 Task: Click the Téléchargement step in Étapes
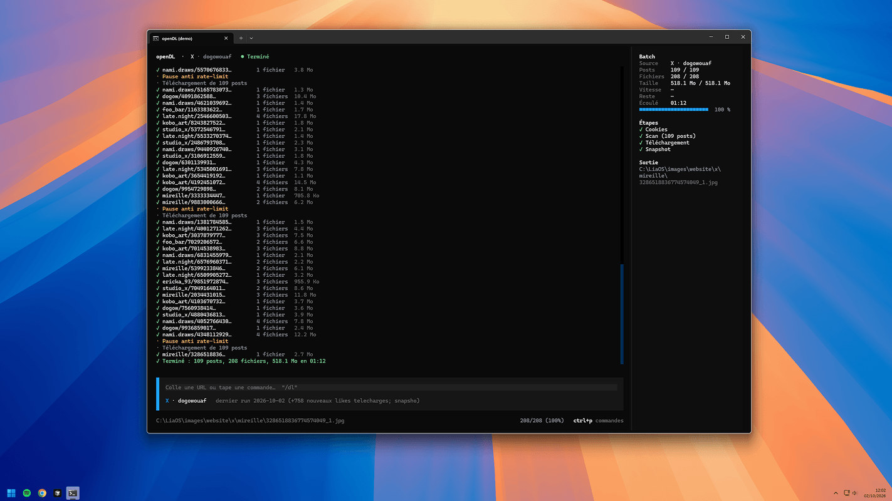664,143
